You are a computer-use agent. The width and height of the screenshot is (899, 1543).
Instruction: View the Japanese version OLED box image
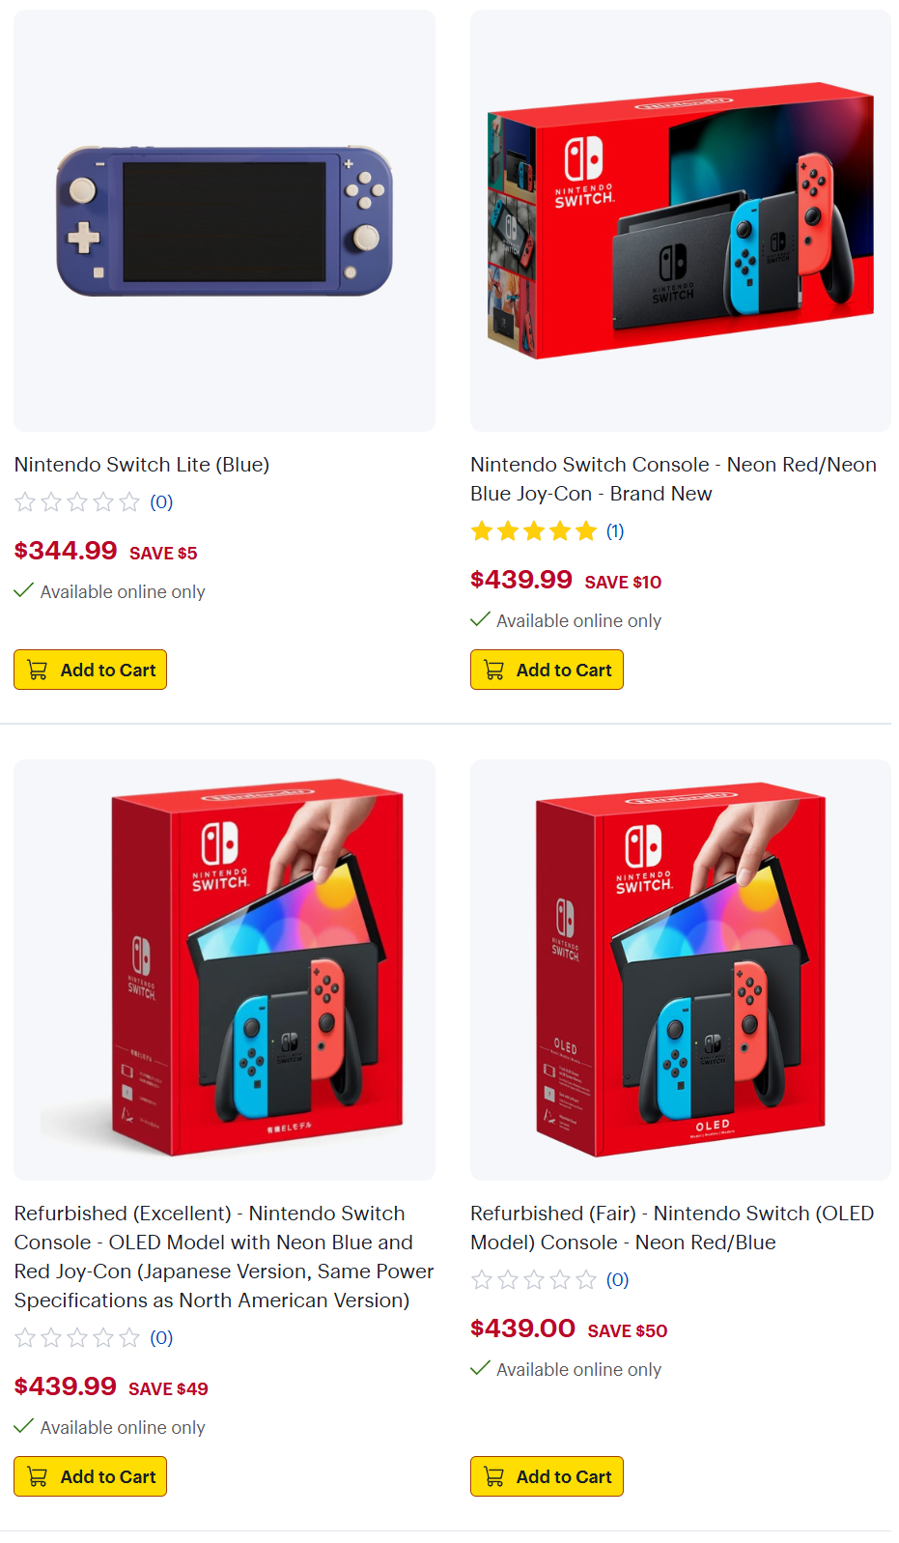(224, 969)
